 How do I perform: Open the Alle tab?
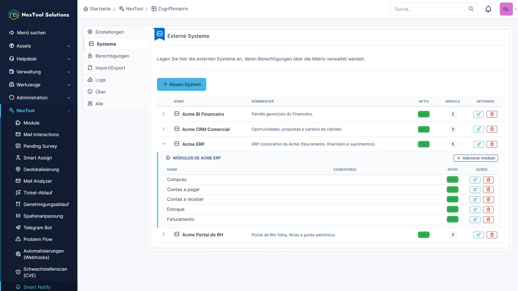click(x=115, y=104)
